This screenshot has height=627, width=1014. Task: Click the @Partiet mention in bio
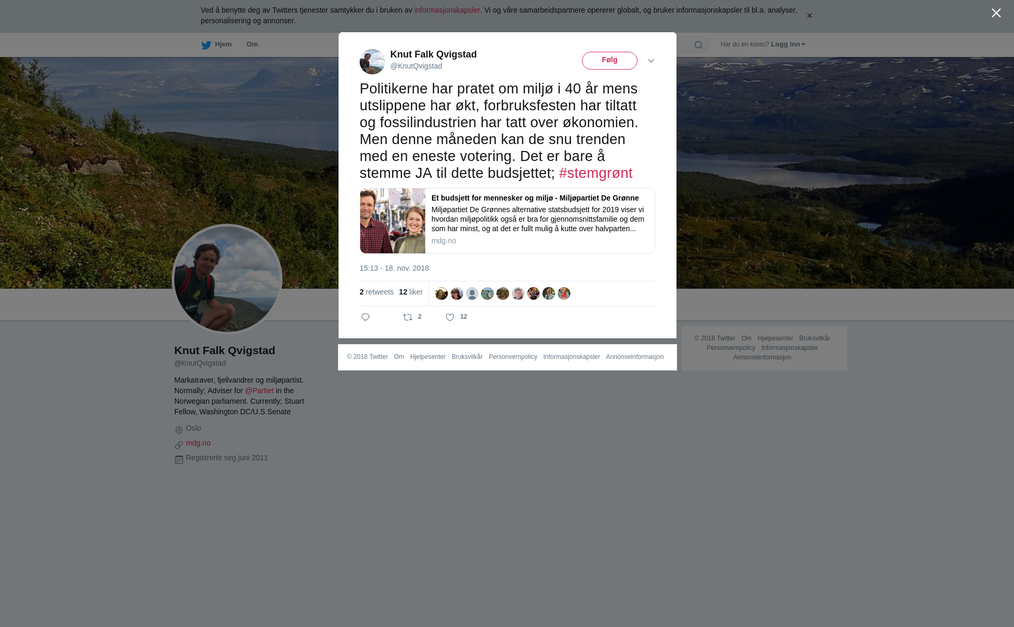(259, 391)
